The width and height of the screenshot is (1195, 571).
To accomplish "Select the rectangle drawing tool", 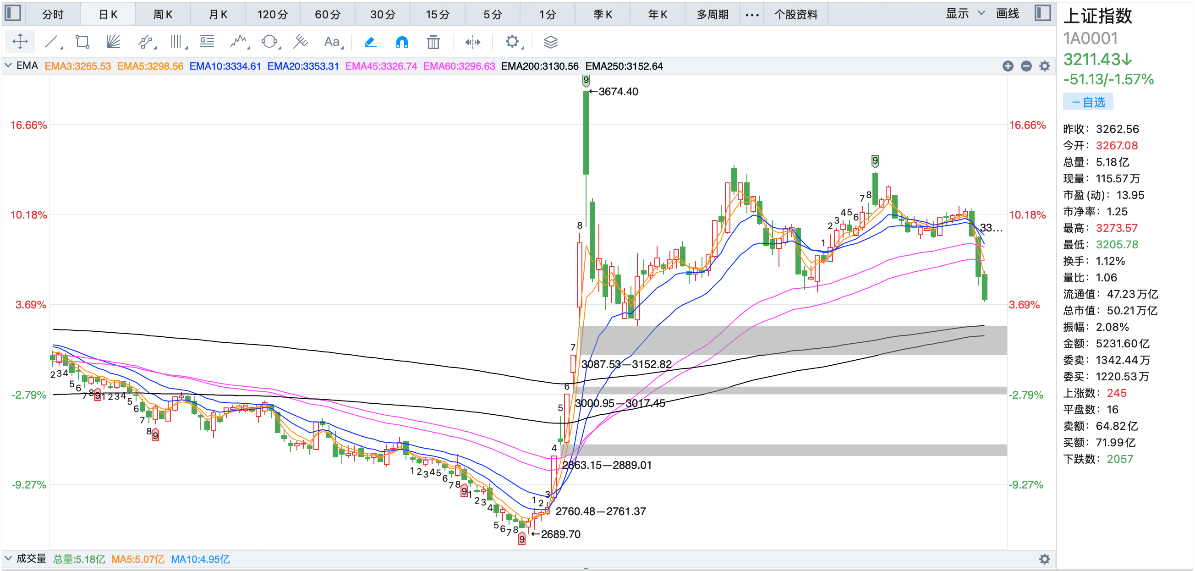I will (x=82, y=42).
